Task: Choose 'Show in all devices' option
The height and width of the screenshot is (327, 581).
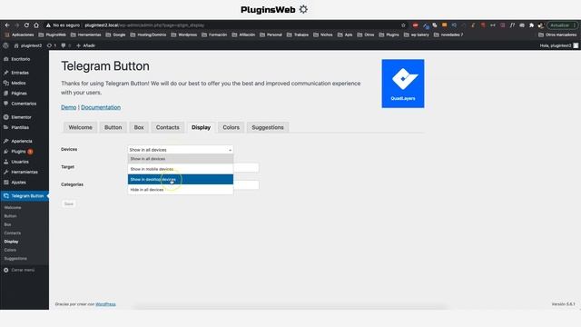Action: tap(181, 159)
